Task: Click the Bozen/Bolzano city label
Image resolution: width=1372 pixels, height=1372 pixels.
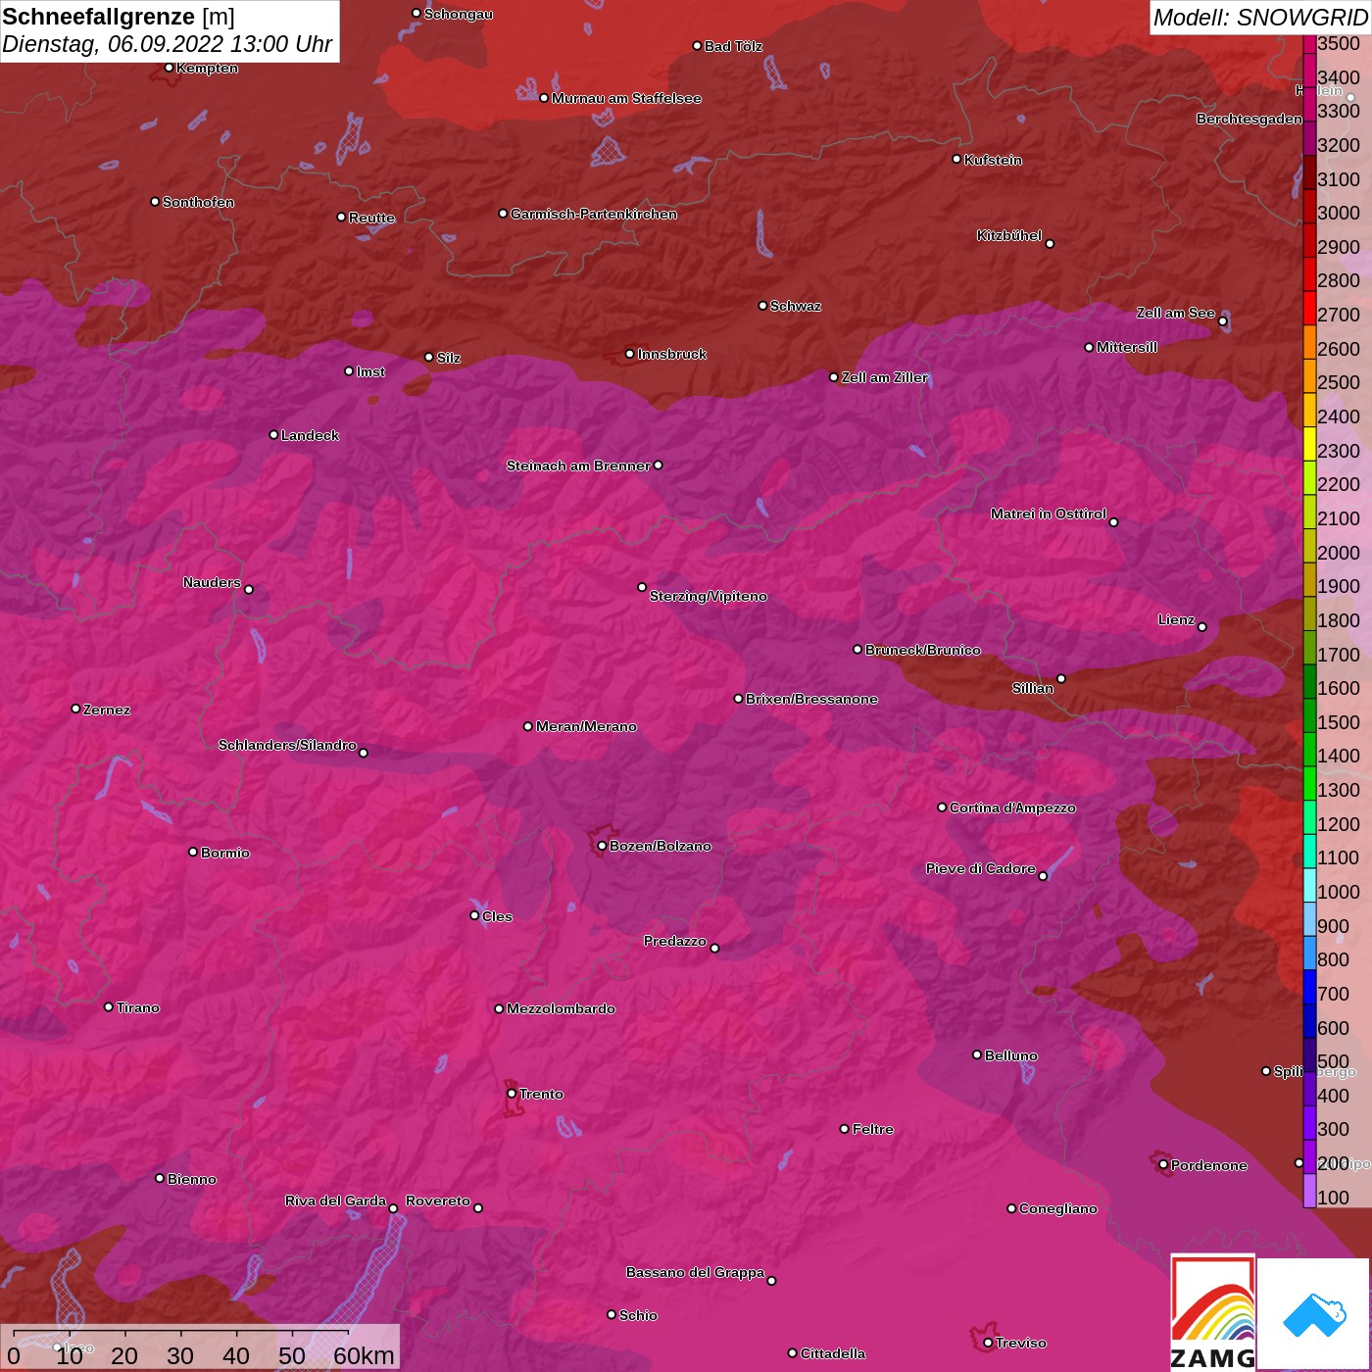Action: 661,846
